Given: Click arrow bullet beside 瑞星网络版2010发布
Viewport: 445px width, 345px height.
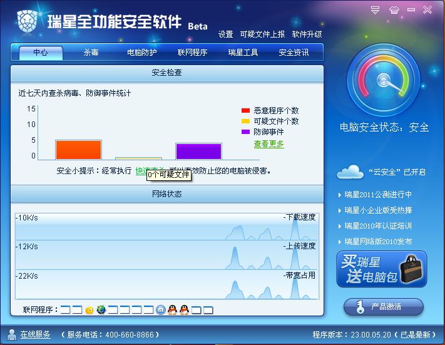Looking at the screenshot, I should pos(340,242).
